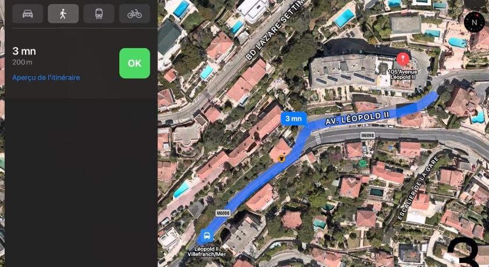Click the M6098 road shield near crosswalk

(367, 135)
